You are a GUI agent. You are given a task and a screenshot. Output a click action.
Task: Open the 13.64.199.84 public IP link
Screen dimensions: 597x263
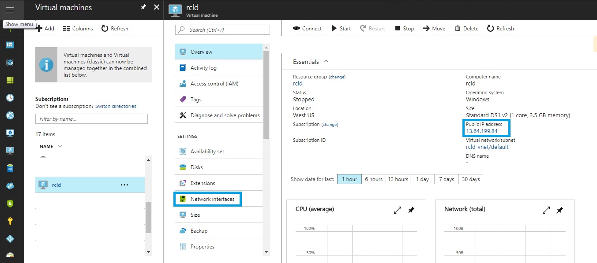pyautogui.click(x=481, y=131)
